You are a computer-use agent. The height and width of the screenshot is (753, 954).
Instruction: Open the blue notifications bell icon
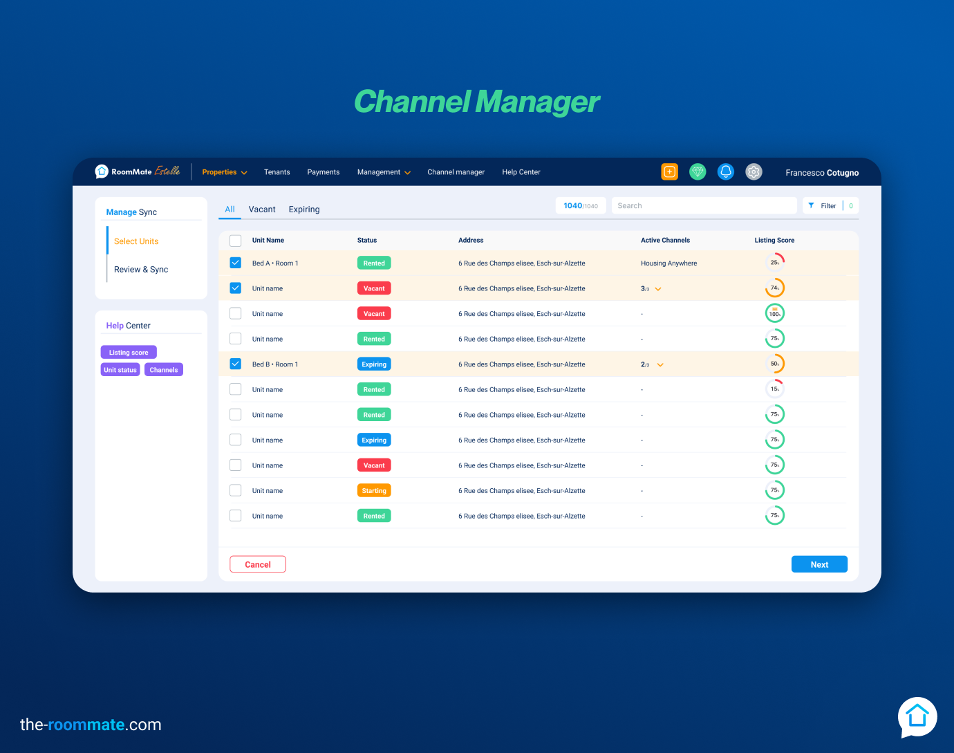[726, 172]
